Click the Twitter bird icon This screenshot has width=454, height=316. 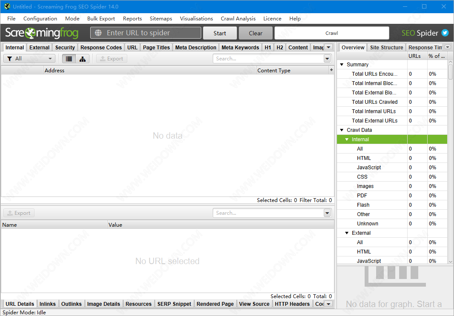(445, 33)
